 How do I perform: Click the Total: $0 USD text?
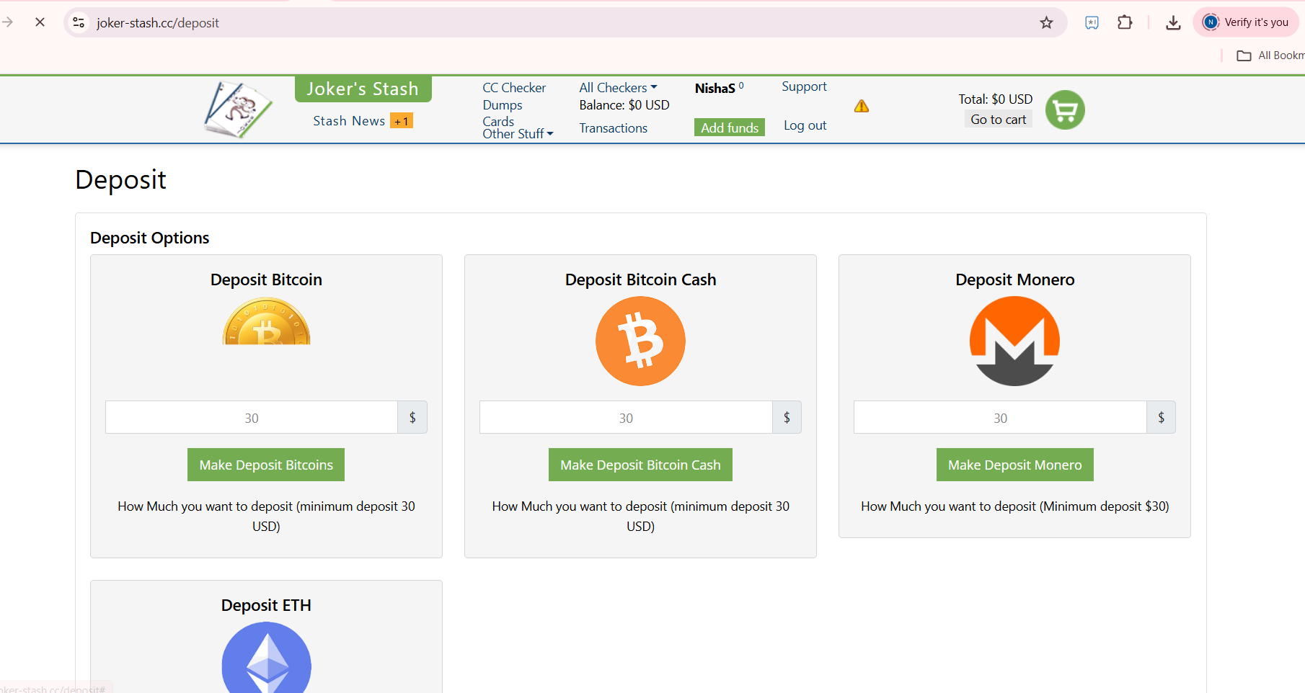(x=995, y=99)
